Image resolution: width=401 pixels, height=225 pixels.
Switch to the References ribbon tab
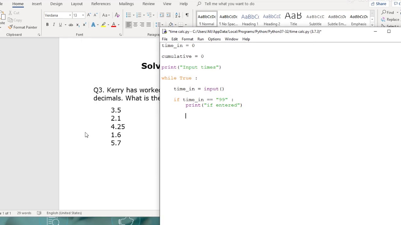(101, 4)
